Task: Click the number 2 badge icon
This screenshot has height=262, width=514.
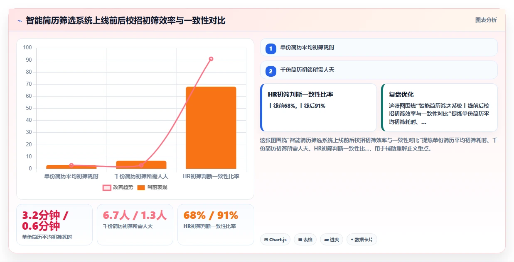Action: point(271,72)
